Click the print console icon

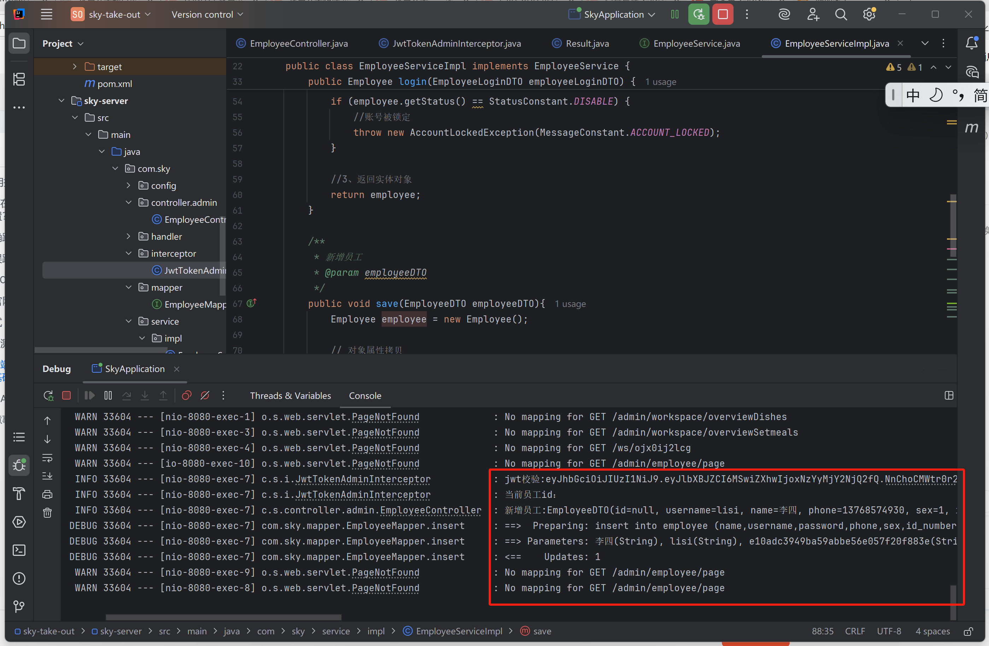click(x=47, y=494)
